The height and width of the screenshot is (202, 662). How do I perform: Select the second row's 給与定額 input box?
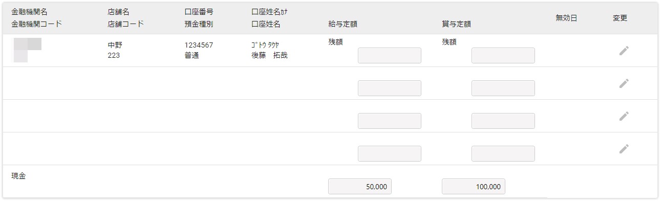point(390,88)
